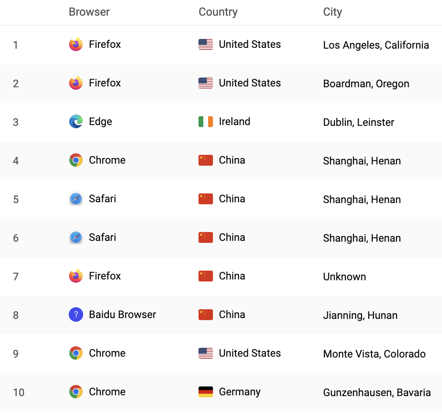Click the United States flag in row 9
Screen dimensions: 442x415
tap(206, 353)
